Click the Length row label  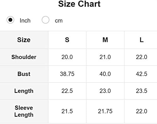tap(24, 91)
